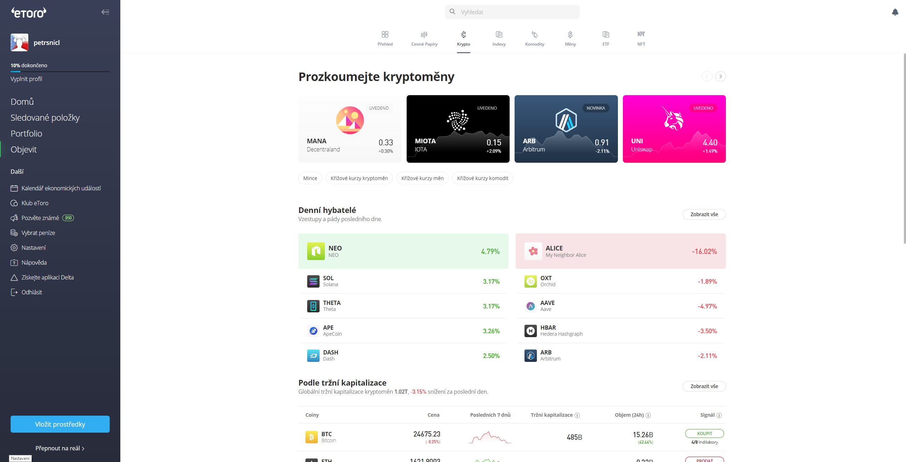
Task: Click the Arbitrum icon in losers list
Action: (x=531, y=356)
